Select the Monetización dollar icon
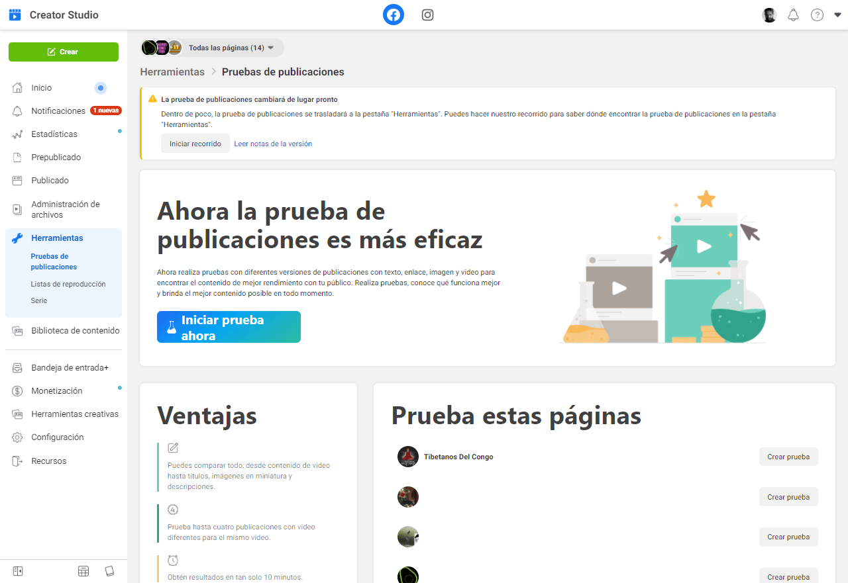The height and width of the screenshot is (583, 848). point(18,390)
